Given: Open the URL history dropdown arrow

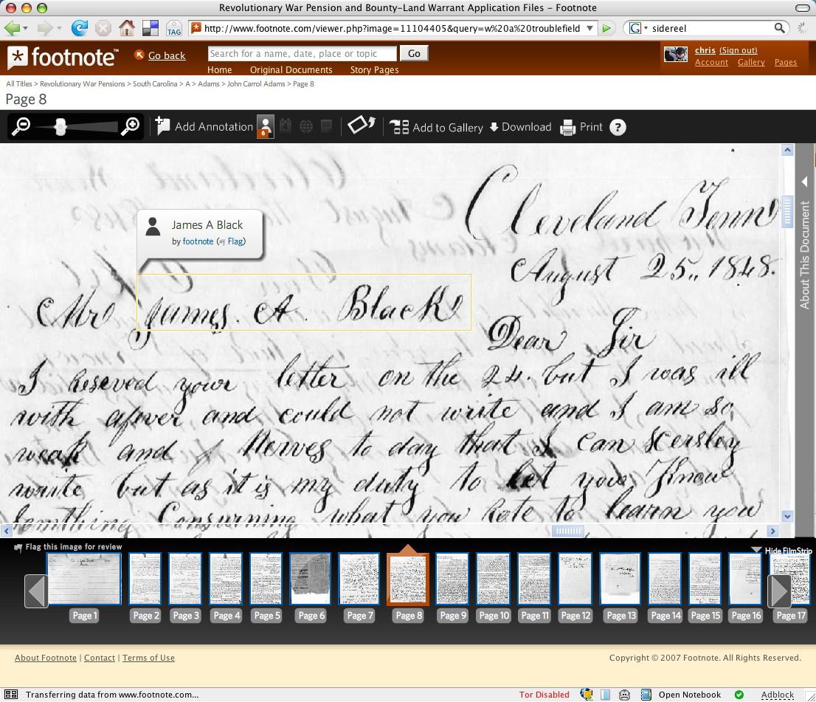Looking at the screenshot, I should click(589, 28).
